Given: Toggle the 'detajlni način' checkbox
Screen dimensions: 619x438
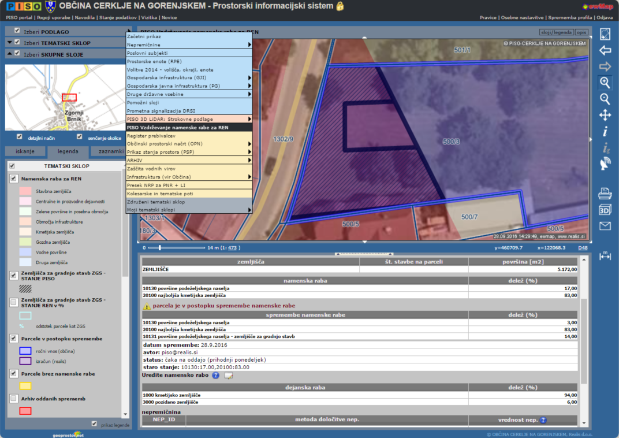Looking at the screenshot, I should [x=20, y=137].
